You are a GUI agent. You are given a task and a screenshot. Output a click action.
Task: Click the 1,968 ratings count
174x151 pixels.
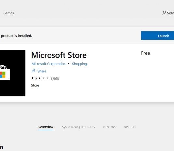click(x=55, y=79)
